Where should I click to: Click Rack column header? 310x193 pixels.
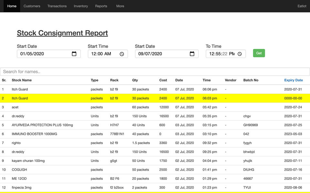(x=114, y=80)
